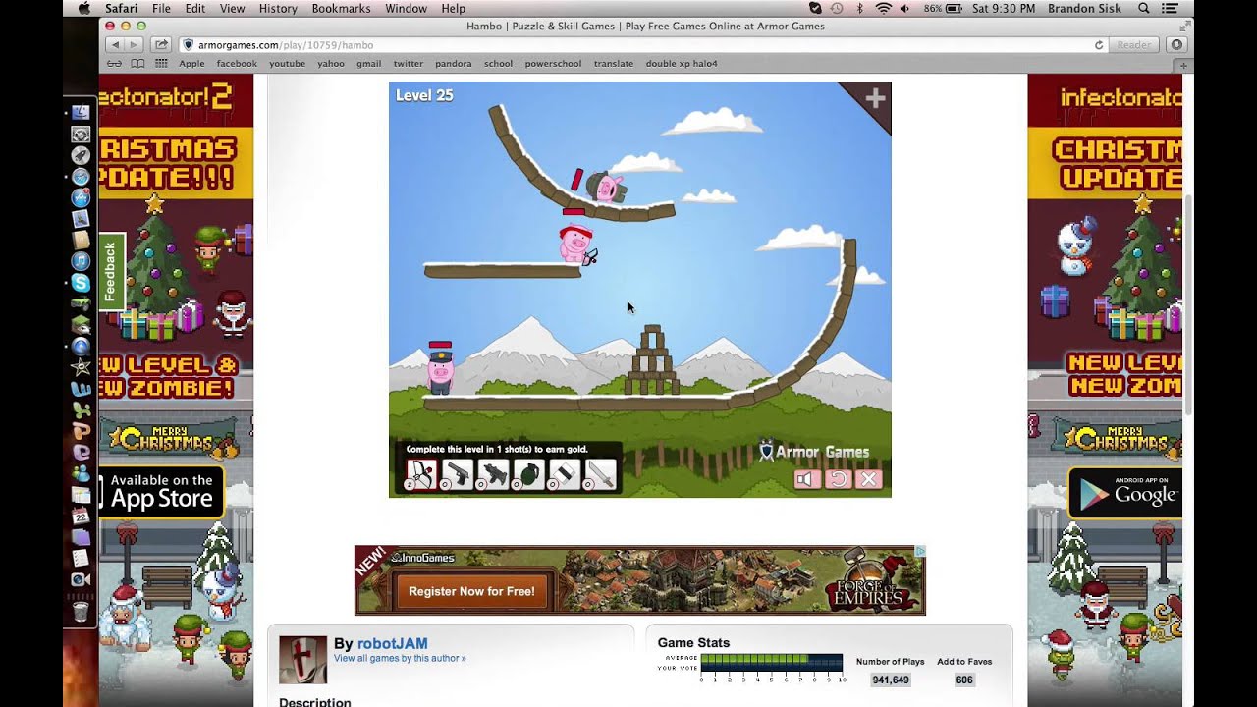Screen dimensions: 1257x707
Task: Open the File menu
Action: pyautogui.click(x=161, y=8)
